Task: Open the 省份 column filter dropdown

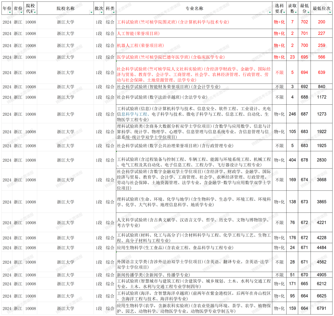Action: pos(21,12)
